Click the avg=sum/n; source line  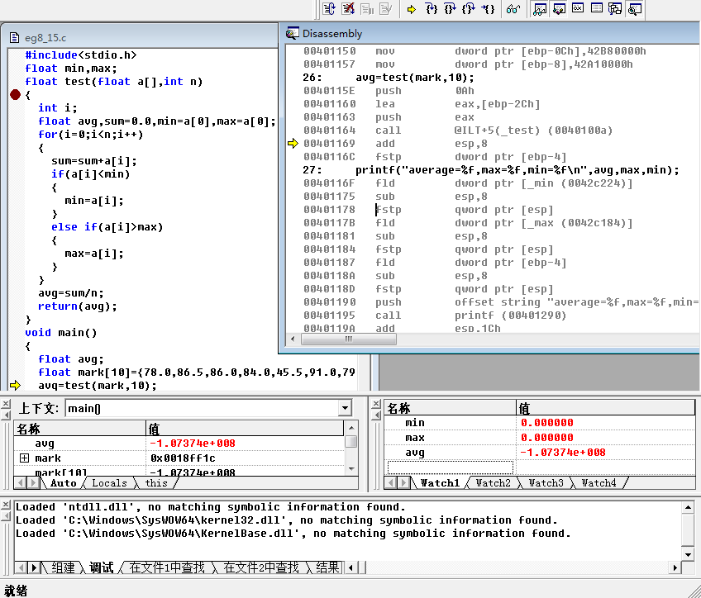(70, 293)
